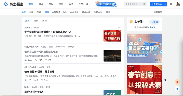Click the 创作者中心 button
Viewport: 183px width, 96px height.
click(x=157, y=4)
